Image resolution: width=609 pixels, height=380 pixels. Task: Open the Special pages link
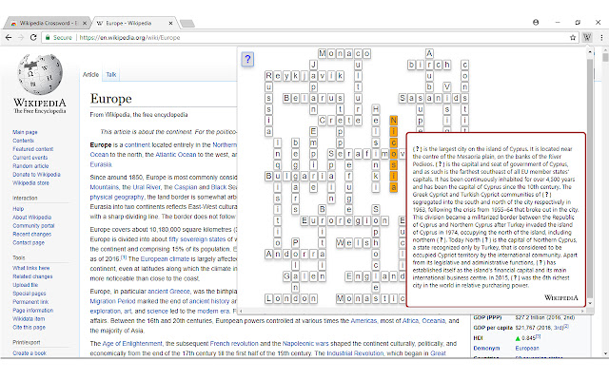29,294
